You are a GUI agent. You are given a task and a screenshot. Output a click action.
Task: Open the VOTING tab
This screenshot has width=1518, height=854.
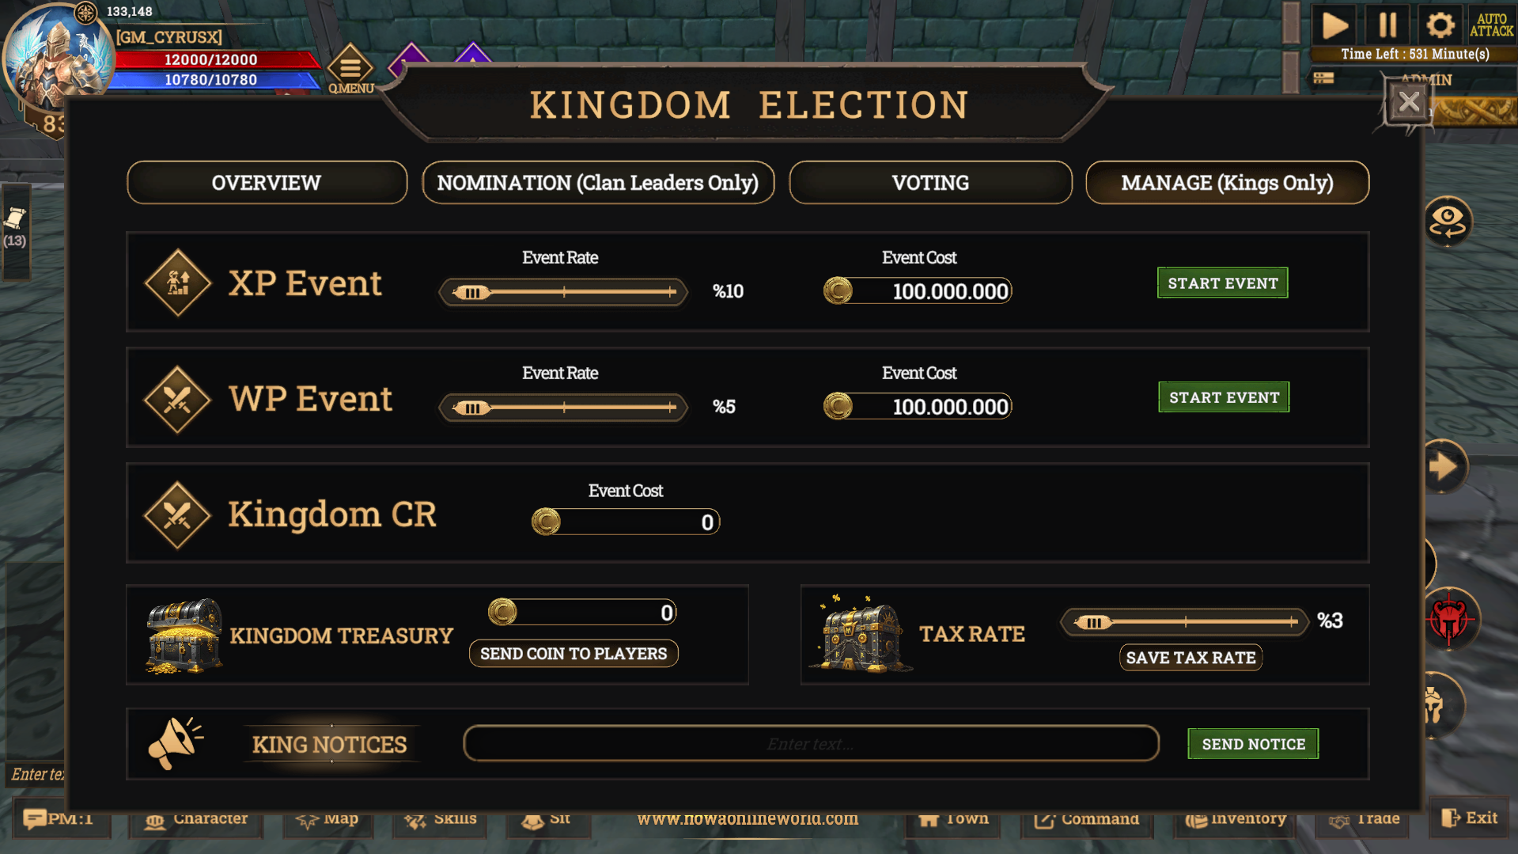pyautogui.click(x=930, y=183)
